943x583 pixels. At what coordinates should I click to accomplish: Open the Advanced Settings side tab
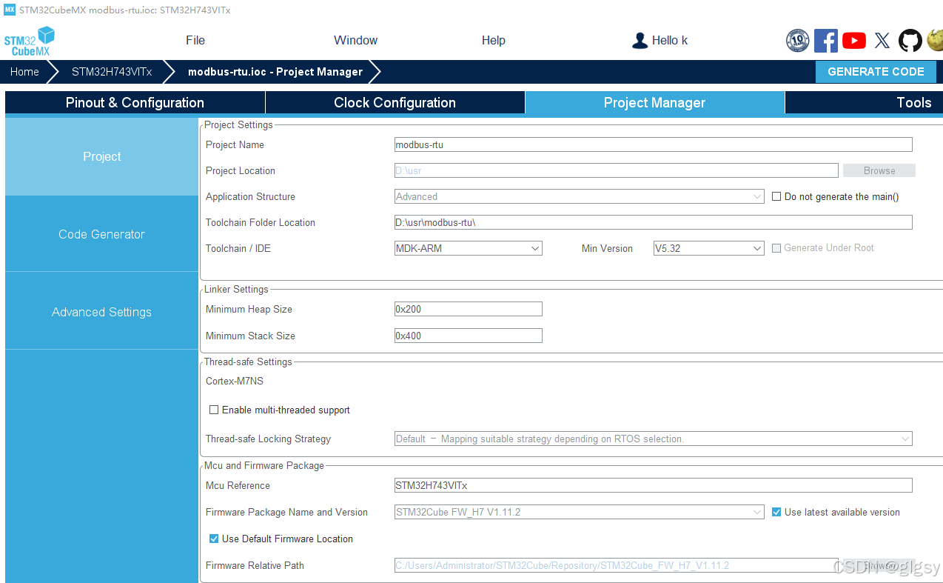pos(101,312)
